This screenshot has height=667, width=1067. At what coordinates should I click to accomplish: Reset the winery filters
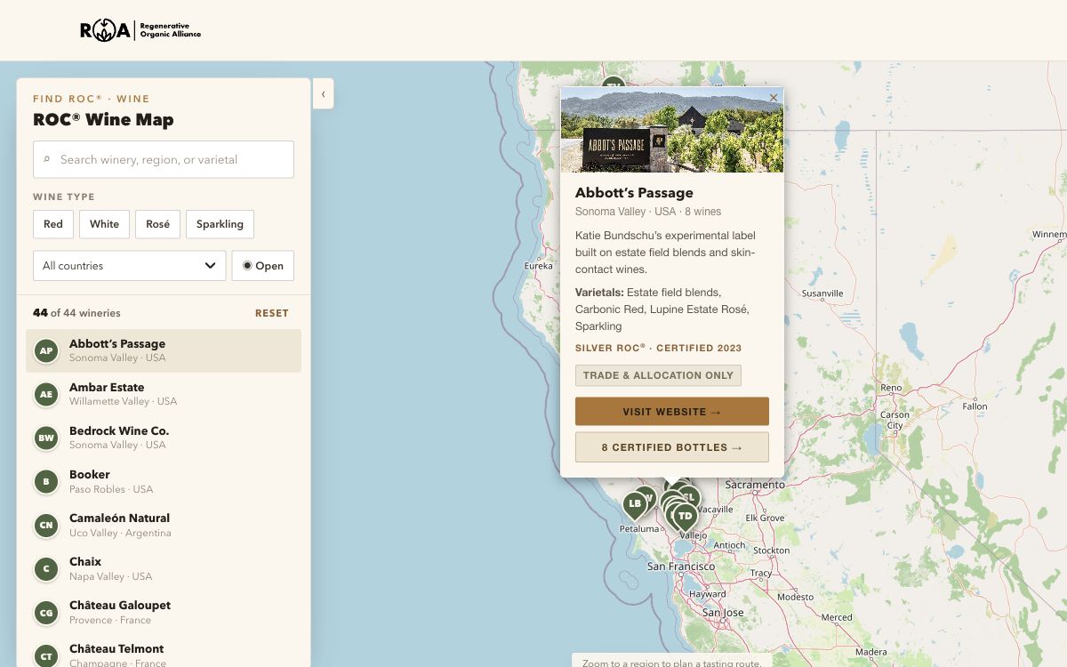(272, 313)
